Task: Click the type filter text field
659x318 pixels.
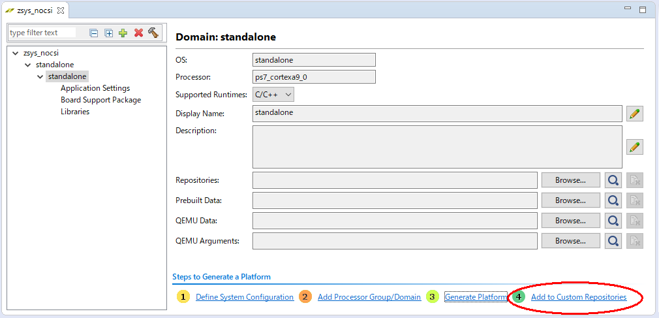Action: pyautogui.click(x=42, y=33)
